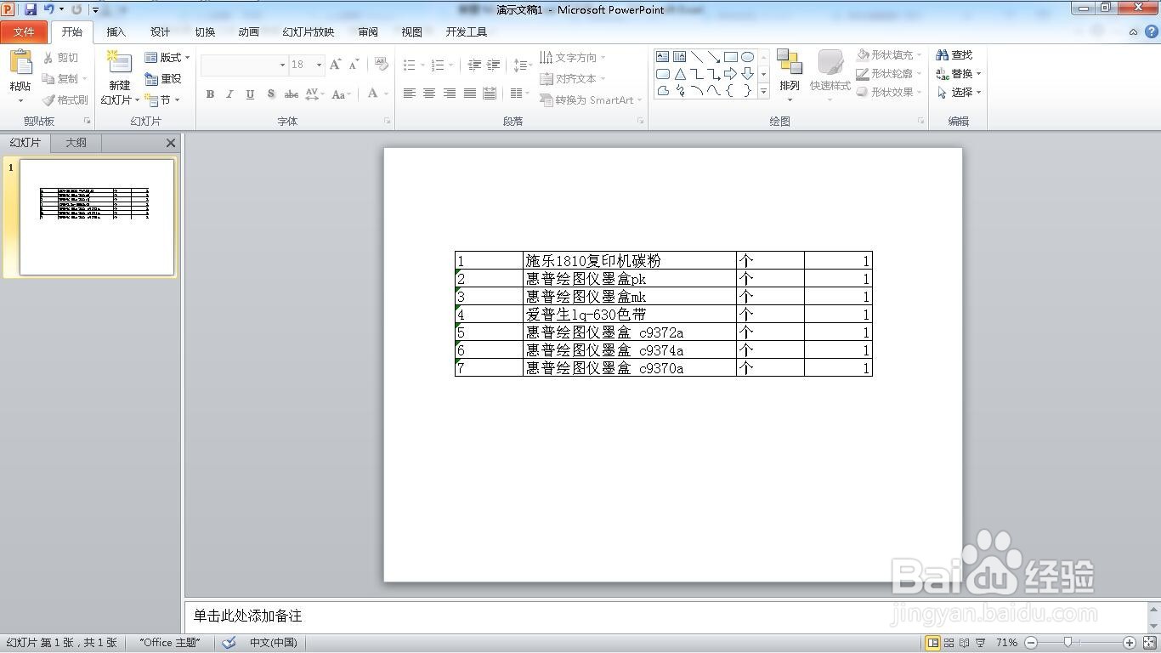Toggle Strikethrough formatting
Viewport: 1161px width, 653px height.
tap(291, 94)
